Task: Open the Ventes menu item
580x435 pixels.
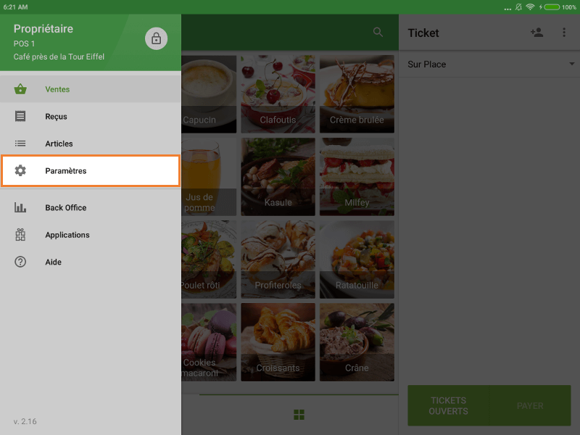Action: click(91, 89)
